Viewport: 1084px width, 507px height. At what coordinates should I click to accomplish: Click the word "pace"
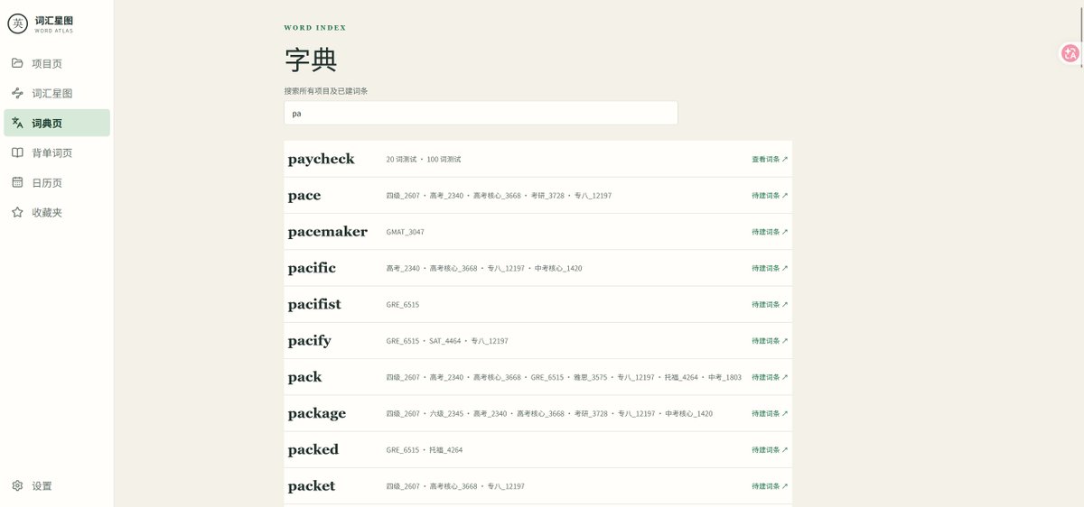point(304,196)
